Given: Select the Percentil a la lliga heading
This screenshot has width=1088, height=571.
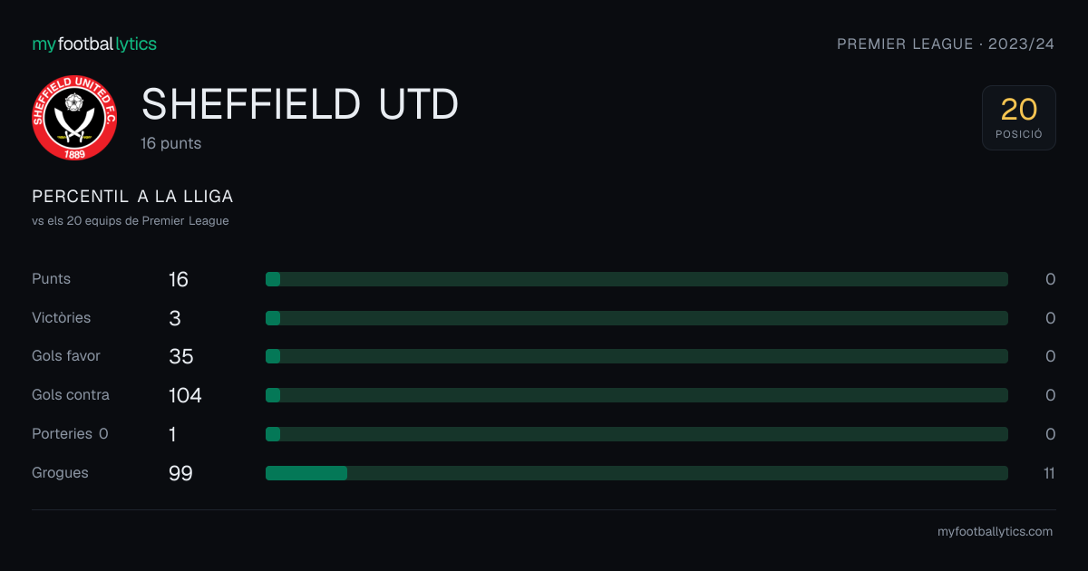Looking at the screenshot, I should (x=132, y=197).
